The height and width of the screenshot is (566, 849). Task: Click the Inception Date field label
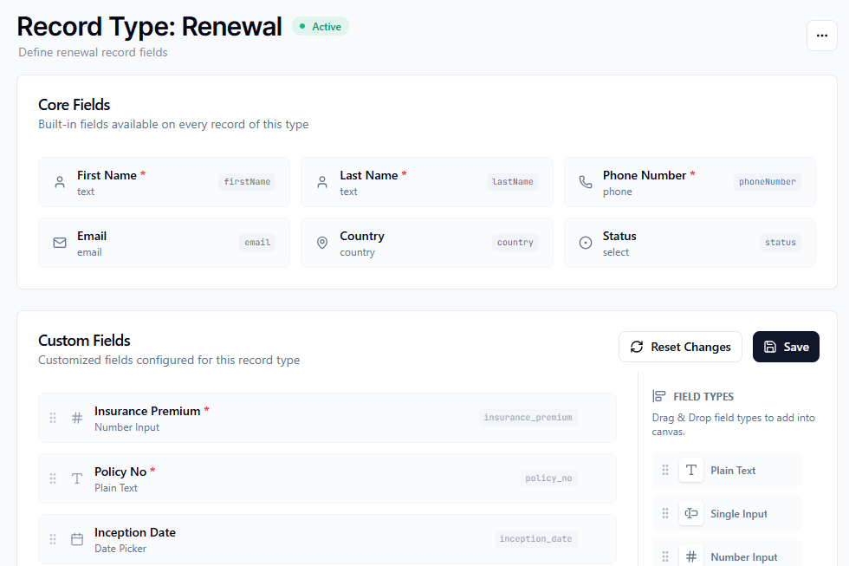[135, 532]
